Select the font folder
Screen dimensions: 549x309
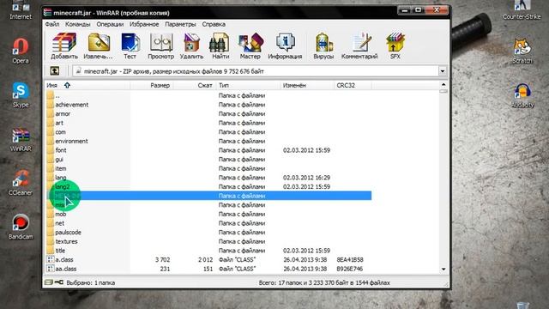[61, 150]
